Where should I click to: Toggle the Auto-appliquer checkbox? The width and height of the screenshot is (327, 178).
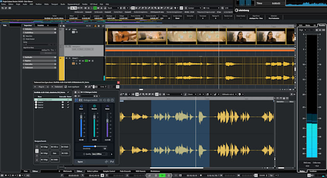tap(66, 87)
